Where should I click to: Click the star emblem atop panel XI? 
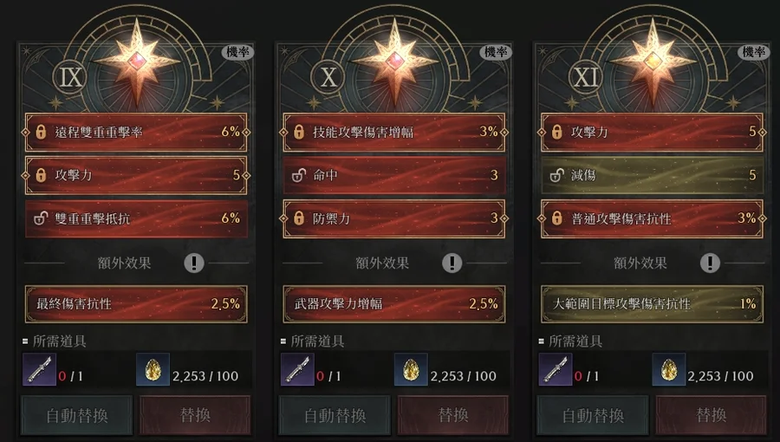[652, 62]
